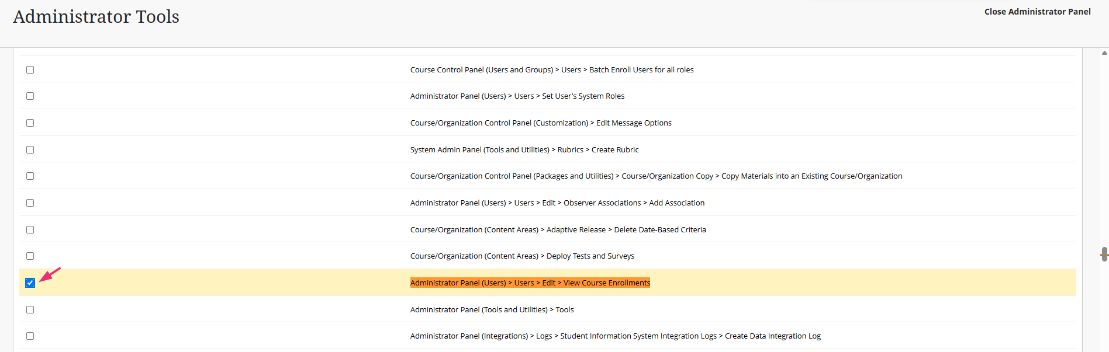Click the vertical scrollbar thumb
The width and height of the screenshot is (1109, 352).
coord(1104,254)
